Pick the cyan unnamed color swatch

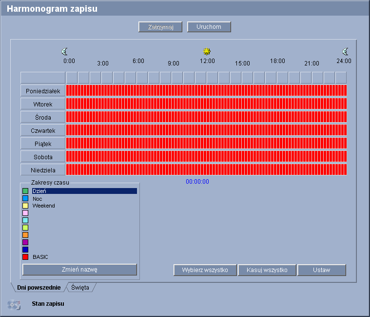[x=25, y=220]
